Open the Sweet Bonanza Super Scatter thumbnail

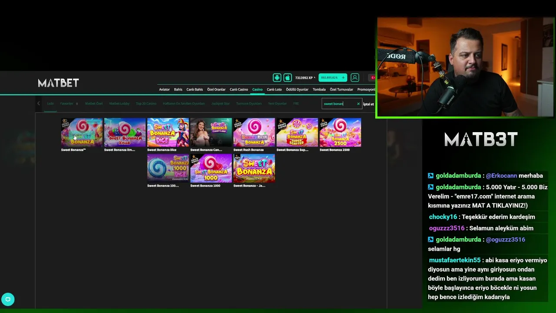tap(297, 132)
